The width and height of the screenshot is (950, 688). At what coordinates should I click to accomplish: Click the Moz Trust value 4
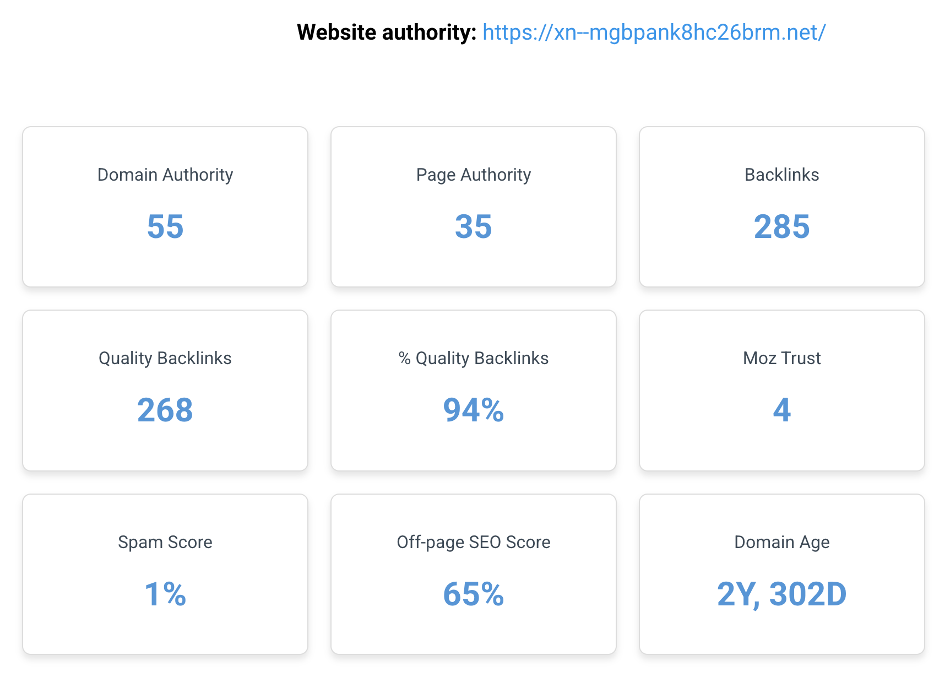pos(781,410)
